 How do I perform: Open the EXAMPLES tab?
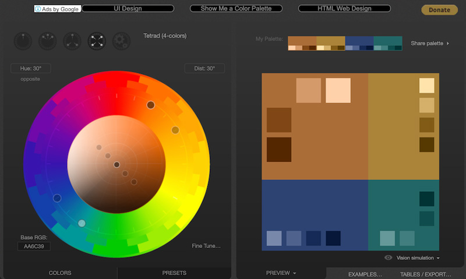point(365,274)
